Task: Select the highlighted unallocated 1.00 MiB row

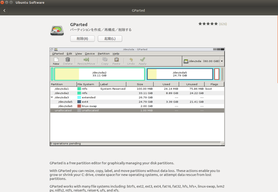Action: tap(137, 110)
